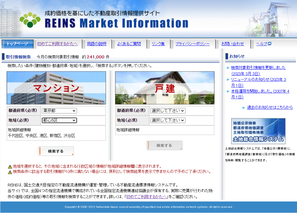Click the blue arrow beside 本格運用を開始しました

tap(228, 91)
